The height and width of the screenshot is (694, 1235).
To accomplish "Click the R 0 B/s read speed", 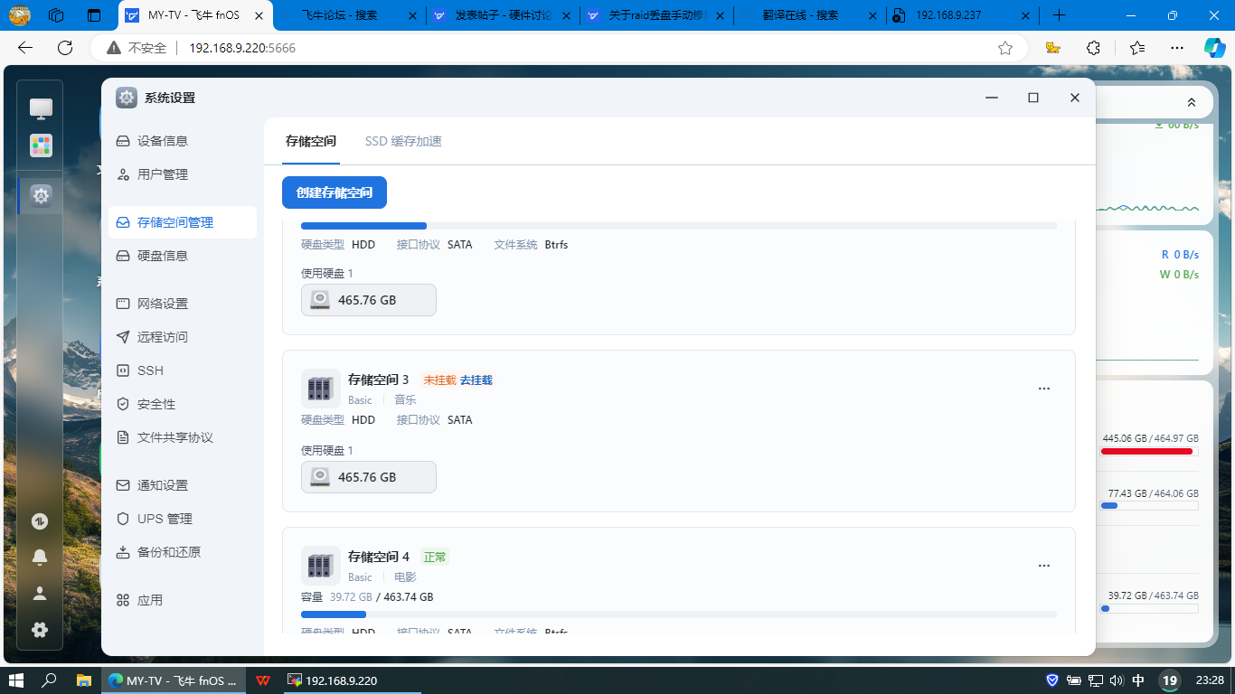I will pyautogui.click(x=1180, y=255).
